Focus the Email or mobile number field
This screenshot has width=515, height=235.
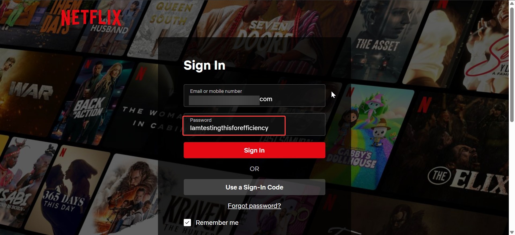click(x=254, y=96)
